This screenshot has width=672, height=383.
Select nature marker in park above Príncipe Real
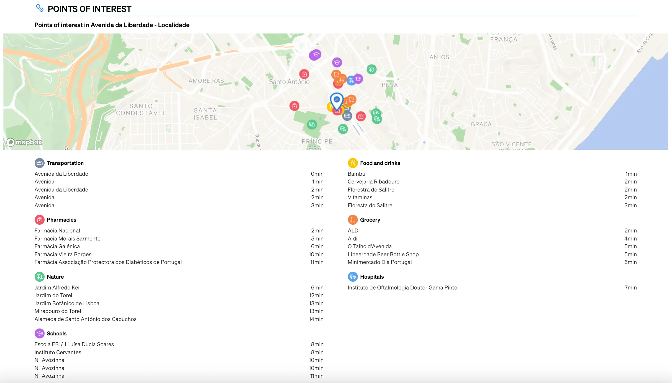312,125
